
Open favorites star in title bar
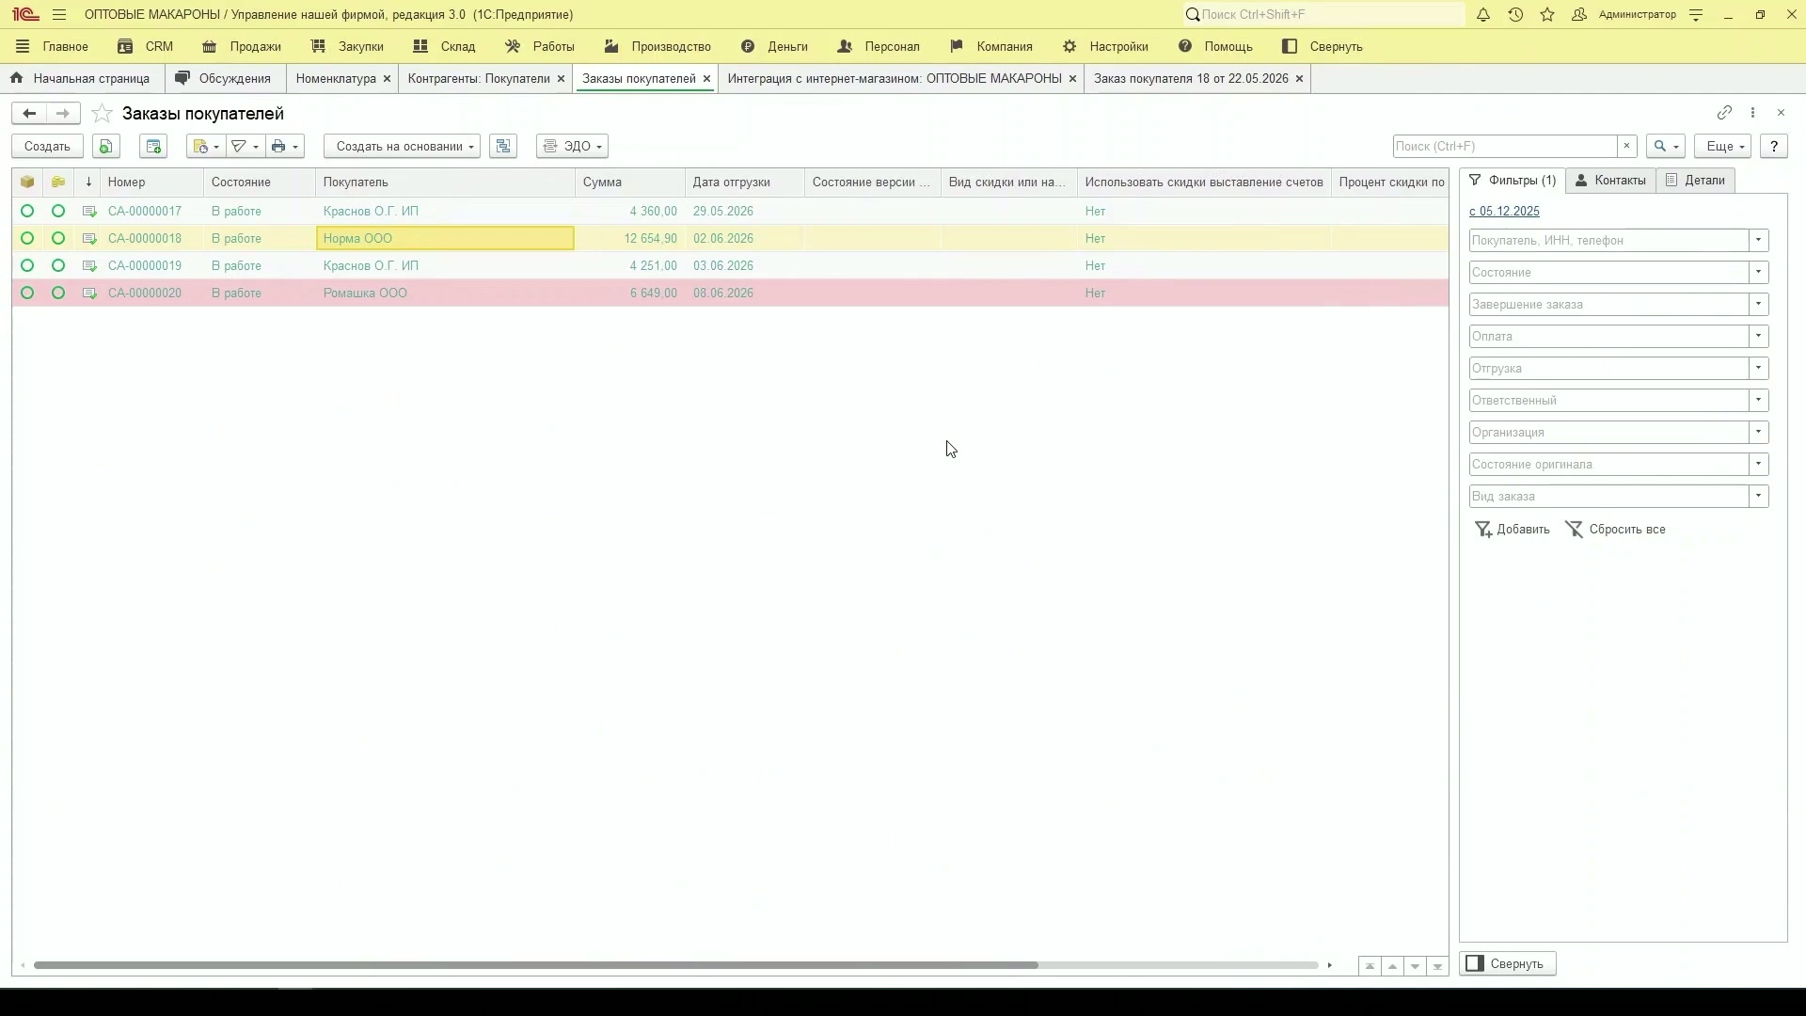(x=1547, y=15)
